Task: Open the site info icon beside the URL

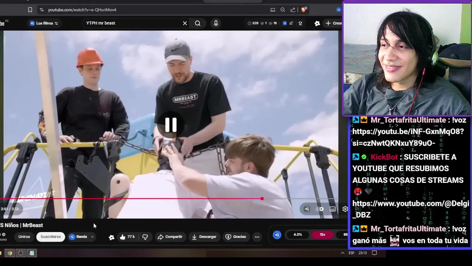Action: 41,10
